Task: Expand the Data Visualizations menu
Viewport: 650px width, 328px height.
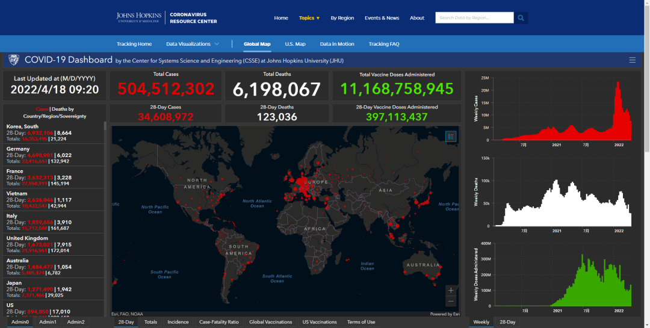Action: pos(193,44)
